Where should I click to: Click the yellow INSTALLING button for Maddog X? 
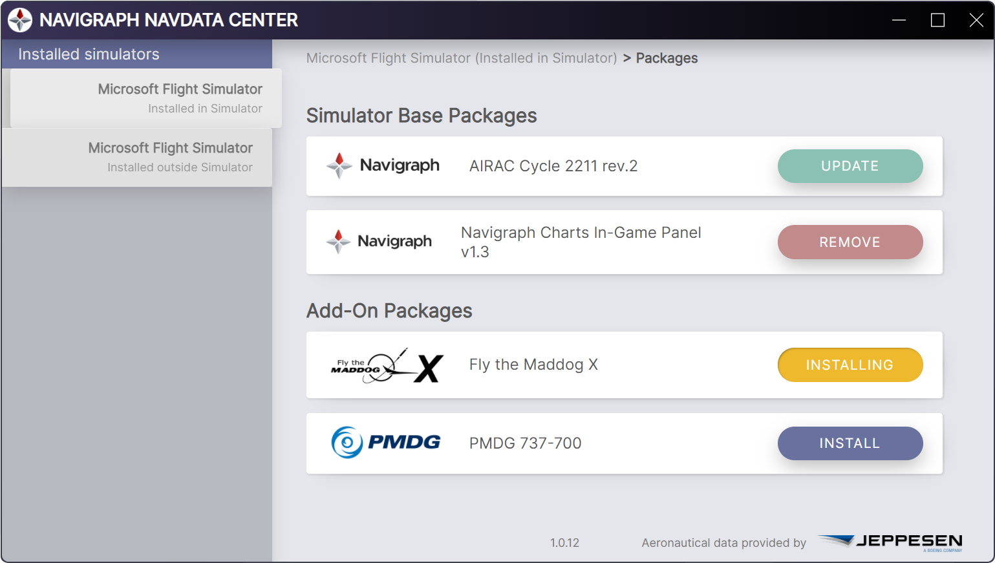click(x=850, y=365)
